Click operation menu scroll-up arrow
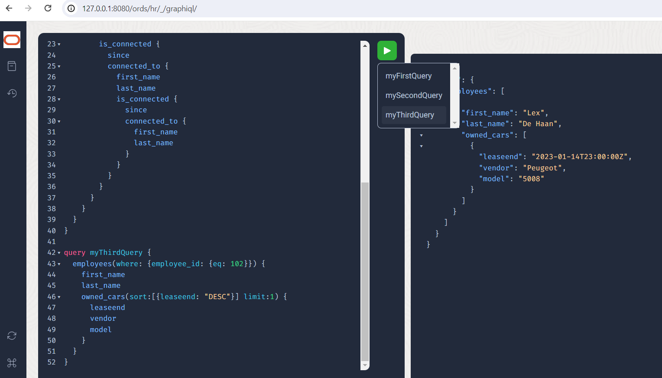The image size is (662, 378). point(454,68)
